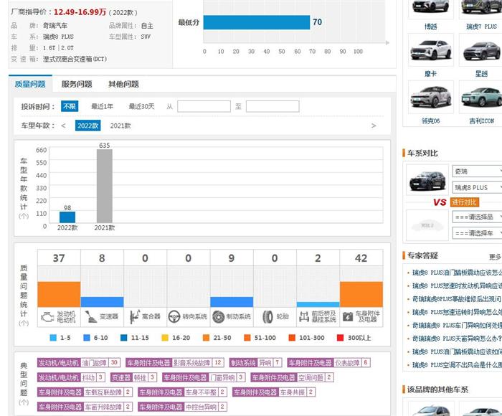Viewport: 502px width, 416px height.
Task: Open the 车身不平整 problem tag
Action: click(182, 392)
